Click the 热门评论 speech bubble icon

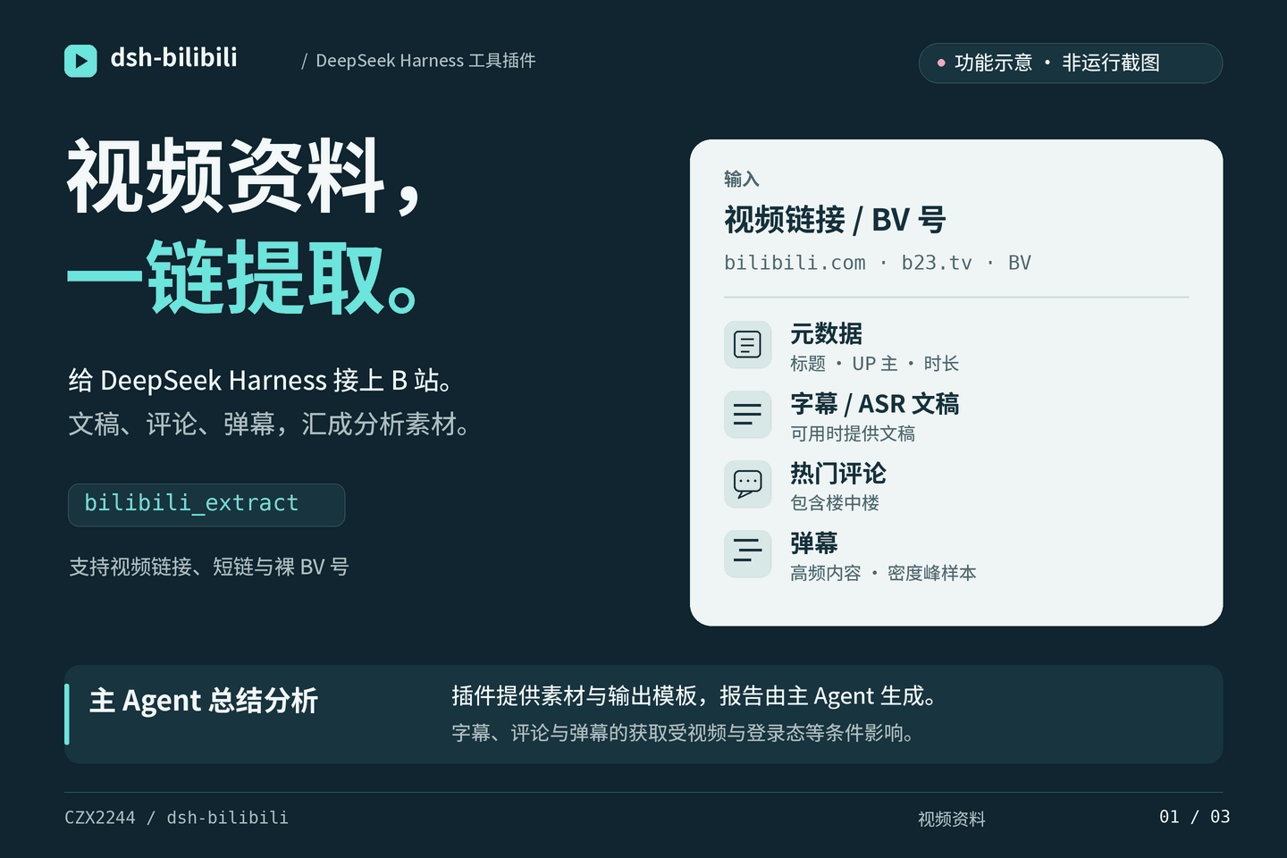point(747,484)
